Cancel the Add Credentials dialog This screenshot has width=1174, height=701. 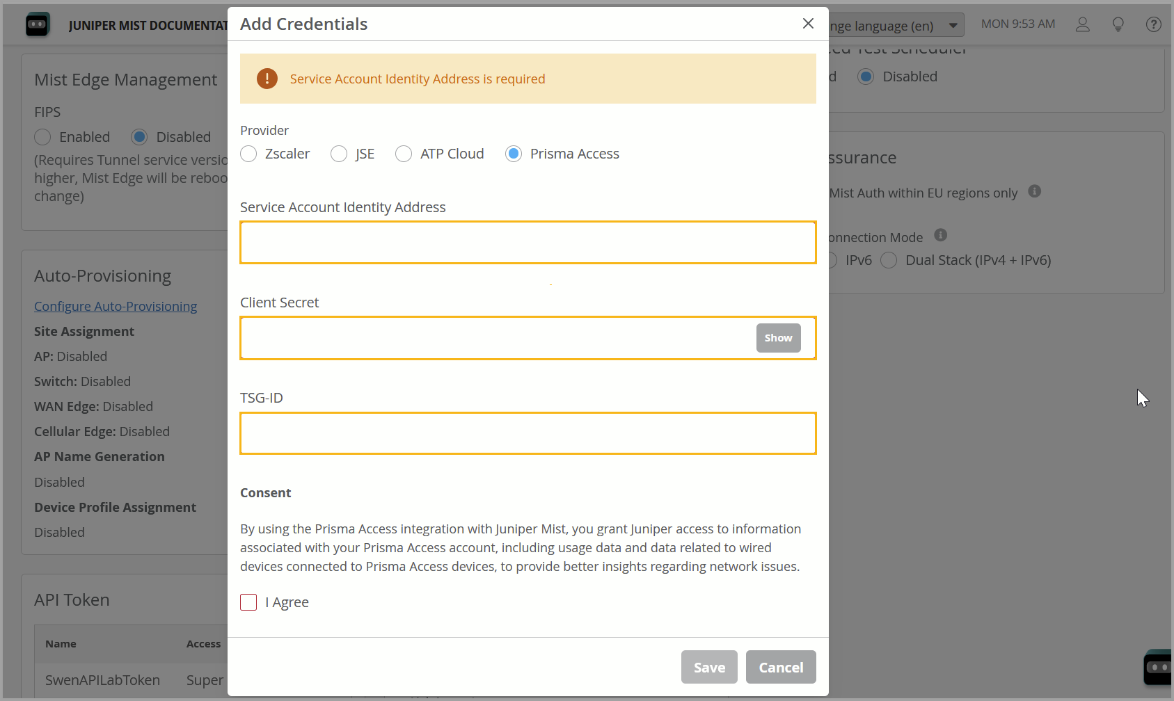click(x=780, y=668)
